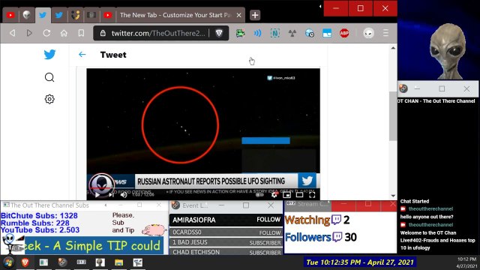480x270 pixels.
Task: Close 'The New Tab' browser tab
Action: tap(239, 15)
